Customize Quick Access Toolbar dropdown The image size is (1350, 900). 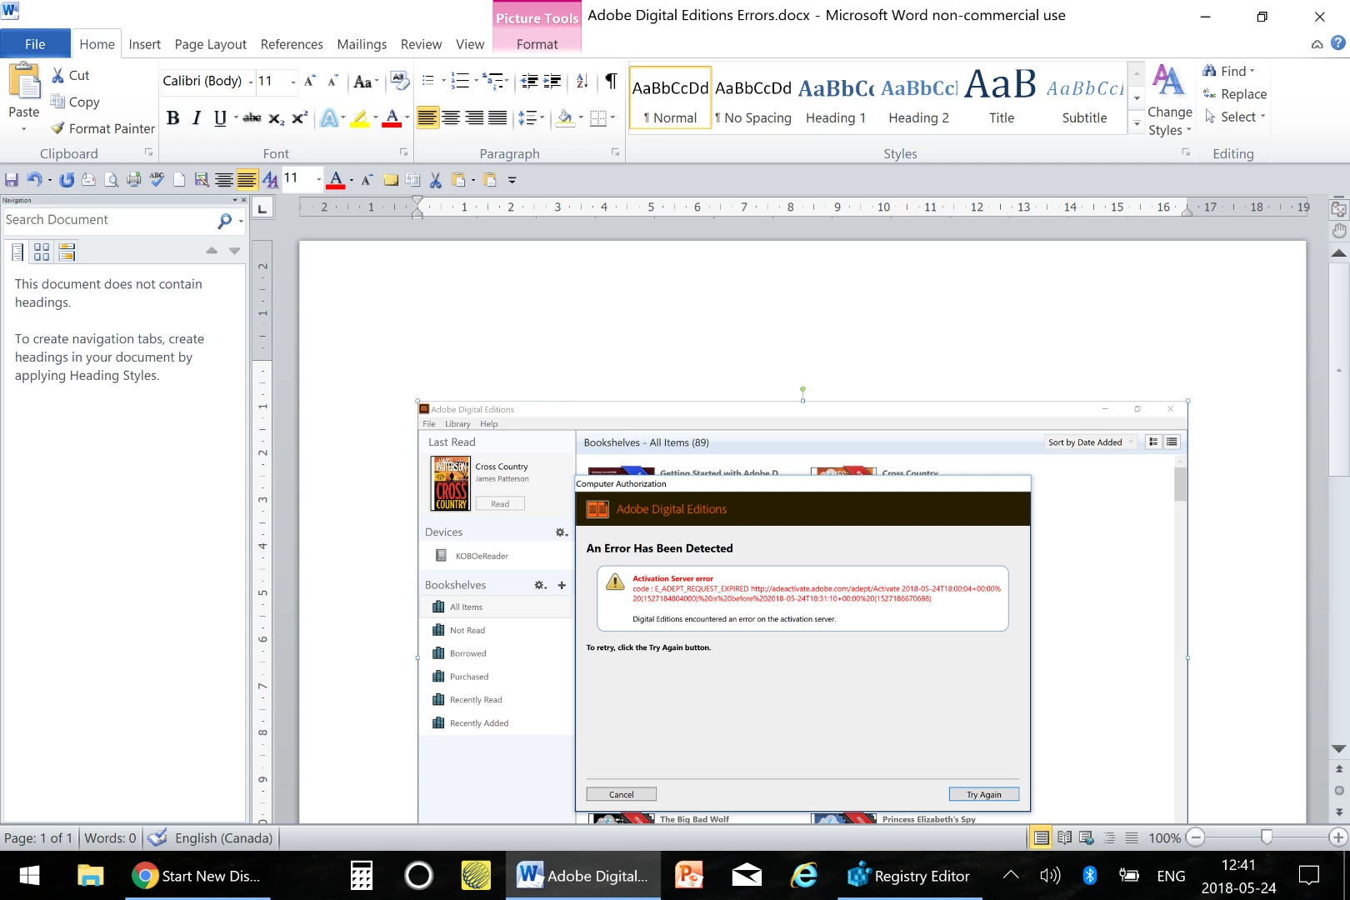(x=512, y=180)
